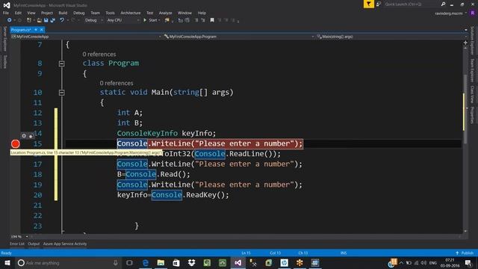This screenshot has height=269, width=478.
Task: Select the Program.cs tab
Action: pyautogui.click(x=21, y=30)
